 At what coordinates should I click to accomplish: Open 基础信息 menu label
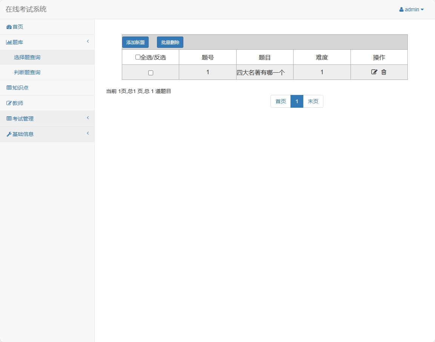(x=23, y=134)
